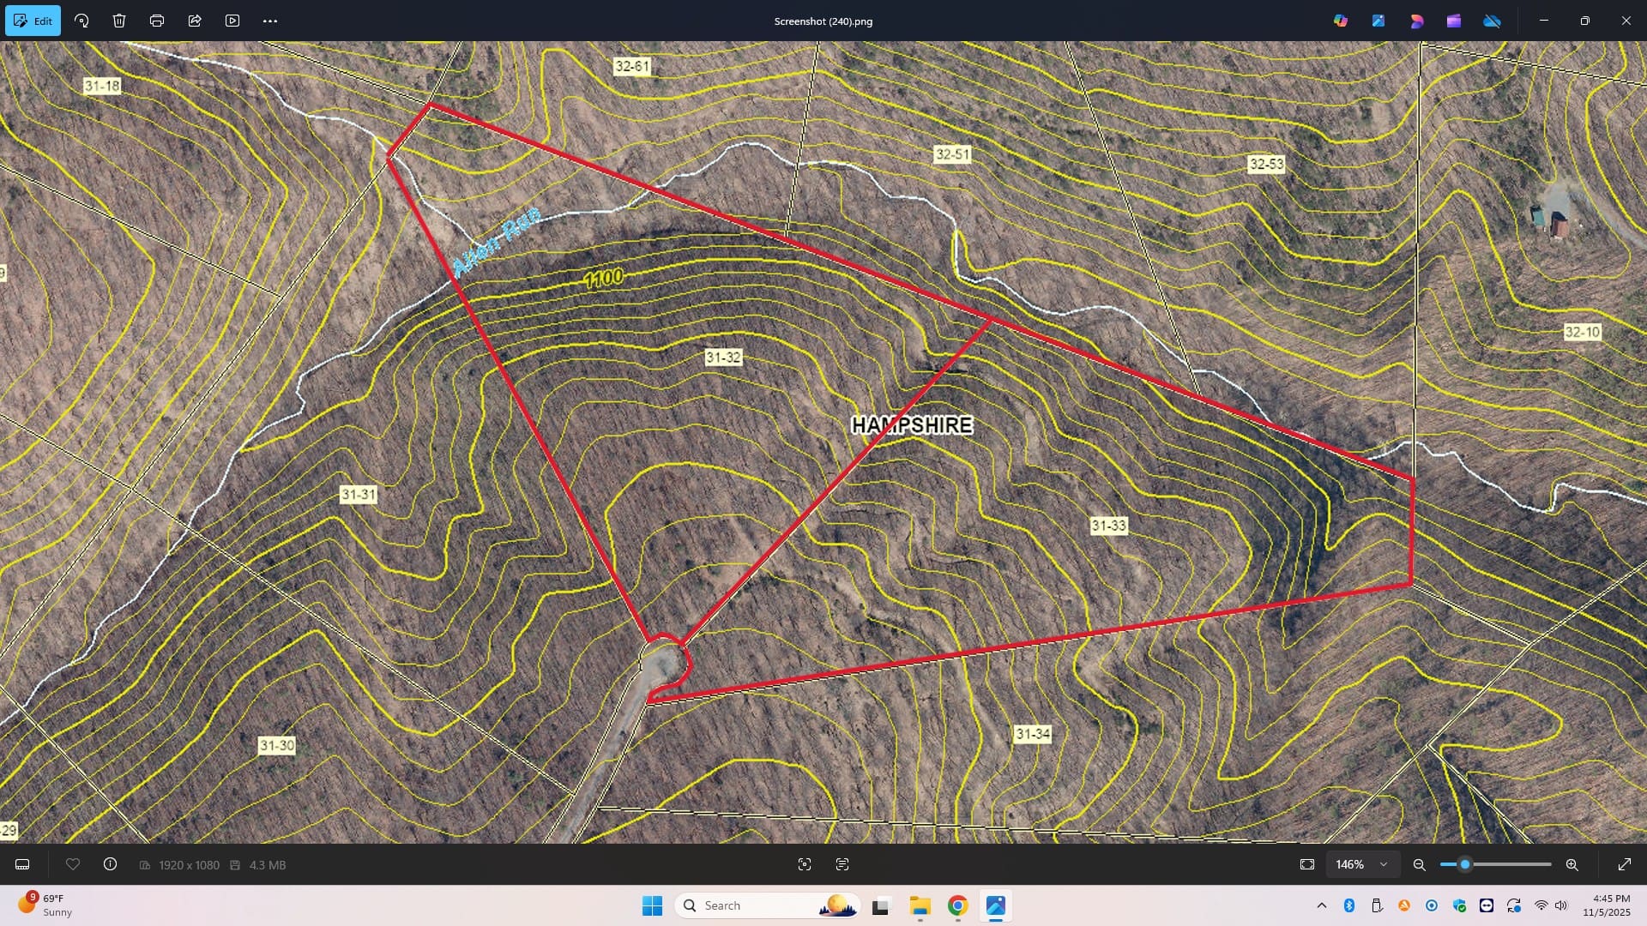Open the Share icon in the toolbar
1647x926 pixels.
(195, 21)
